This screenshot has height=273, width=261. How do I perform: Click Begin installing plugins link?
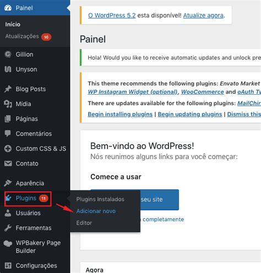(x=120, y=114)
